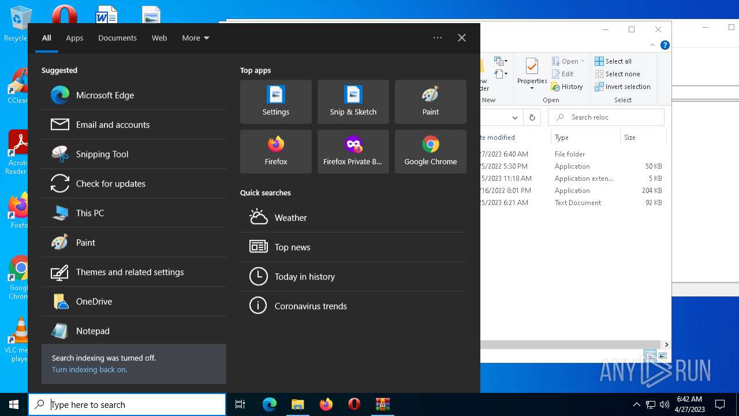Switch to the Web search tab
This screenshot has width=739, height=416.
point(159,38)
